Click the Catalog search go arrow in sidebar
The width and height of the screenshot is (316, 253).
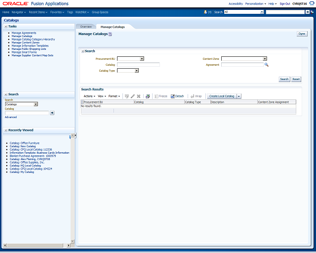52,113
